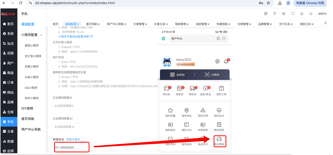Open the 小程序页面地址配置说明 link
Screen dimensions: 333x155
pyautogui.click(x=76, y=36)
